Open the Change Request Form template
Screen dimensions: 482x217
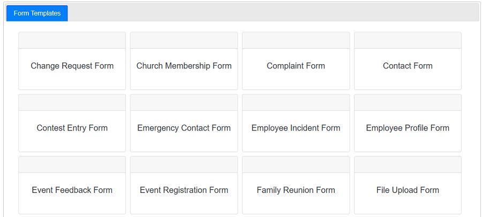coord(72,66)
